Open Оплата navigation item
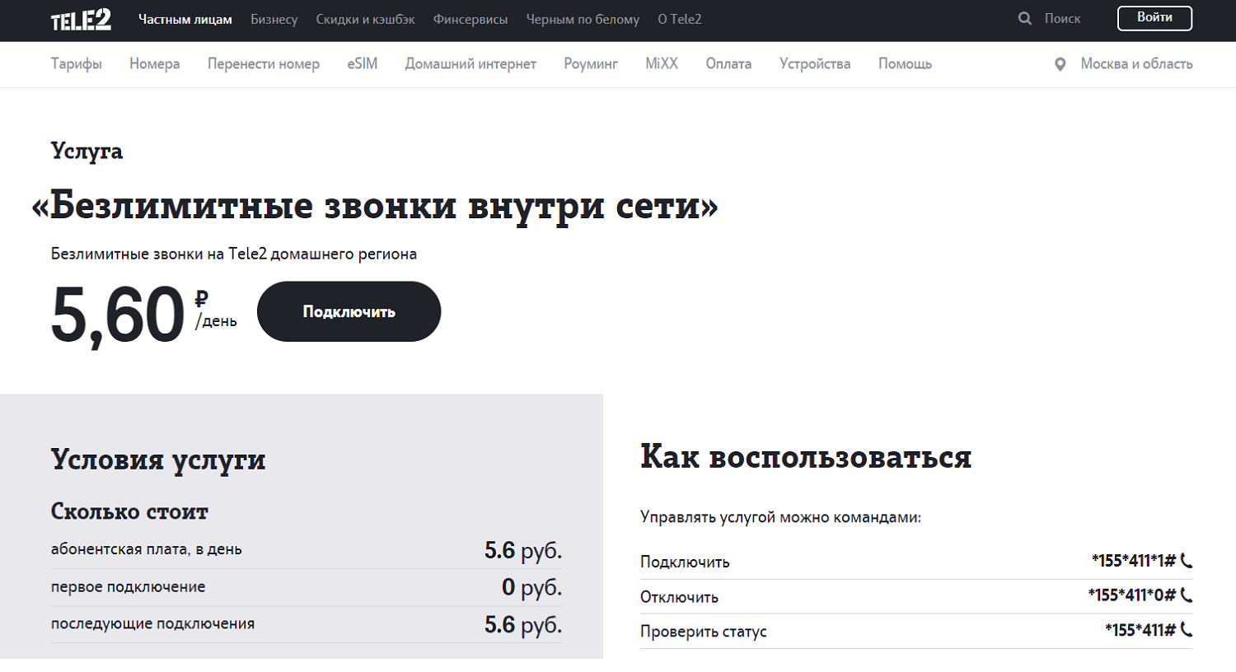The image size is (1236, 672). [728, 64]
